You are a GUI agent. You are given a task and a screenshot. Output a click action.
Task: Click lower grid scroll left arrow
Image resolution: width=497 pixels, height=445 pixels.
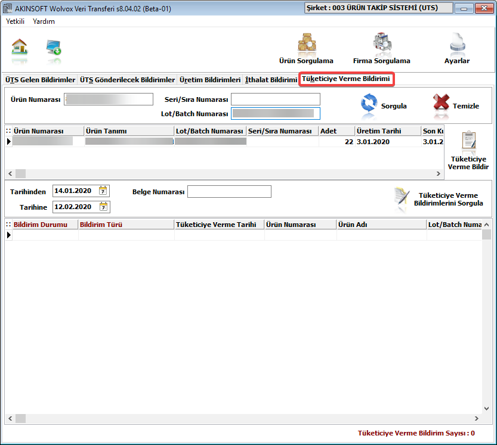[x=11, y=418]
